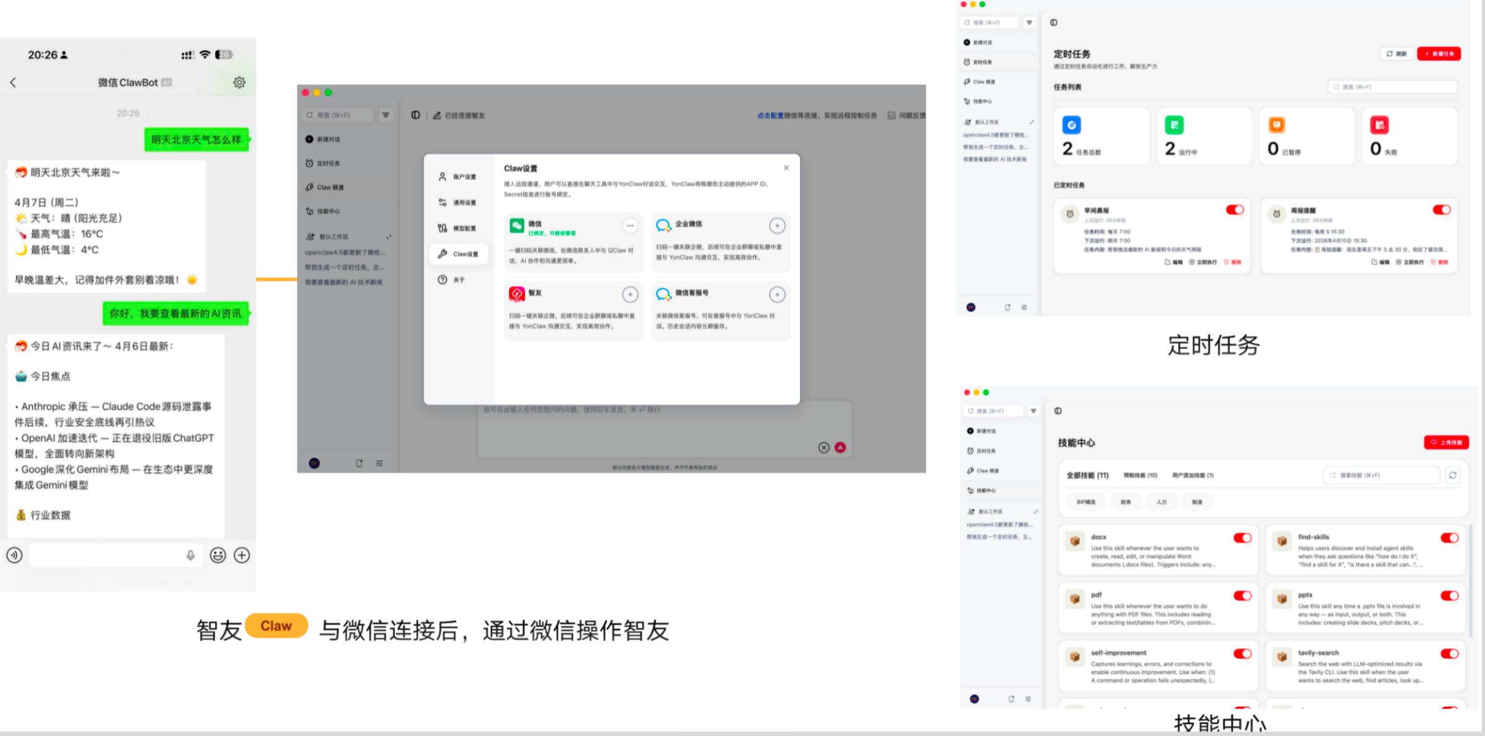Image resolution: width=1485 pixels, height=736 pixels.
Task: Toggle off the pptx skill
Action: (1449, 595)
